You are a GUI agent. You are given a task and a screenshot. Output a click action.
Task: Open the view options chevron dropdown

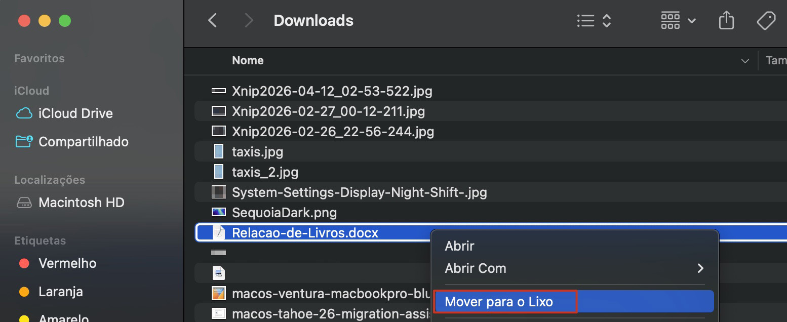pos(692,20)
